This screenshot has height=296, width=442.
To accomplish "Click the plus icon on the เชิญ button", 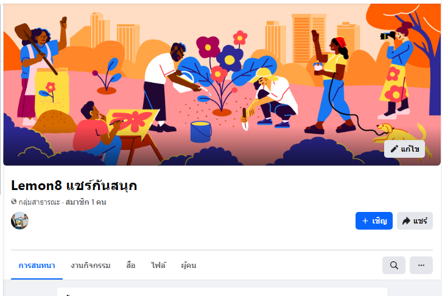I will pyautogui.click(x=365, y=220).
